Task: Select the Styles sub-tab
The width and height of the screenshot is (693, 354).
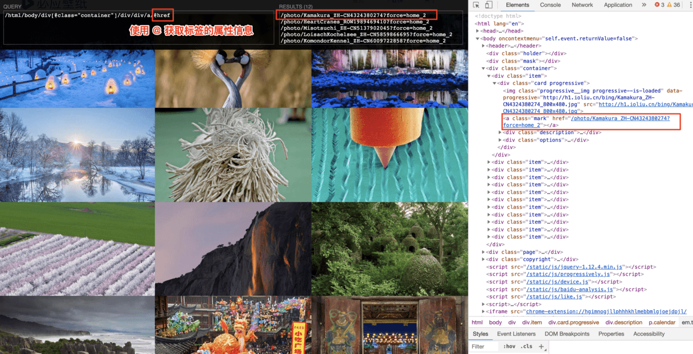Action: (x=481, y=334)
